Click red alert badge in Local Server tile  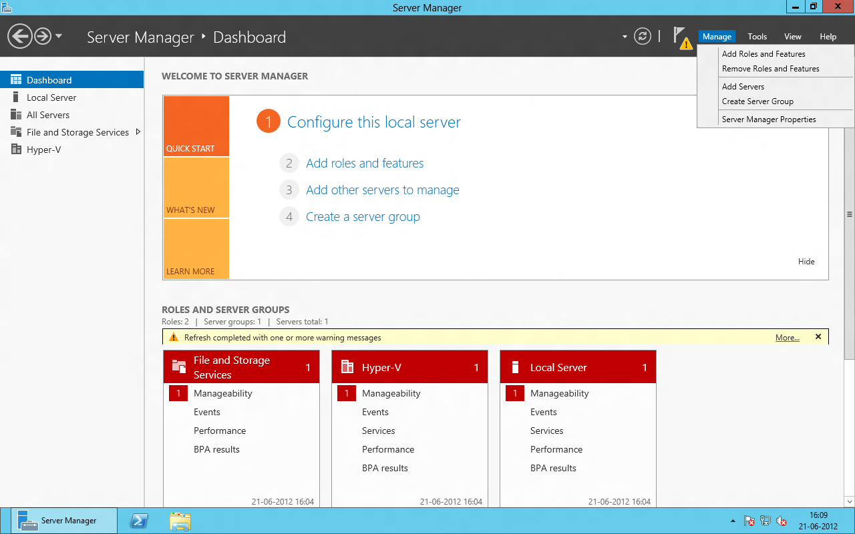[x=515, y=393]
